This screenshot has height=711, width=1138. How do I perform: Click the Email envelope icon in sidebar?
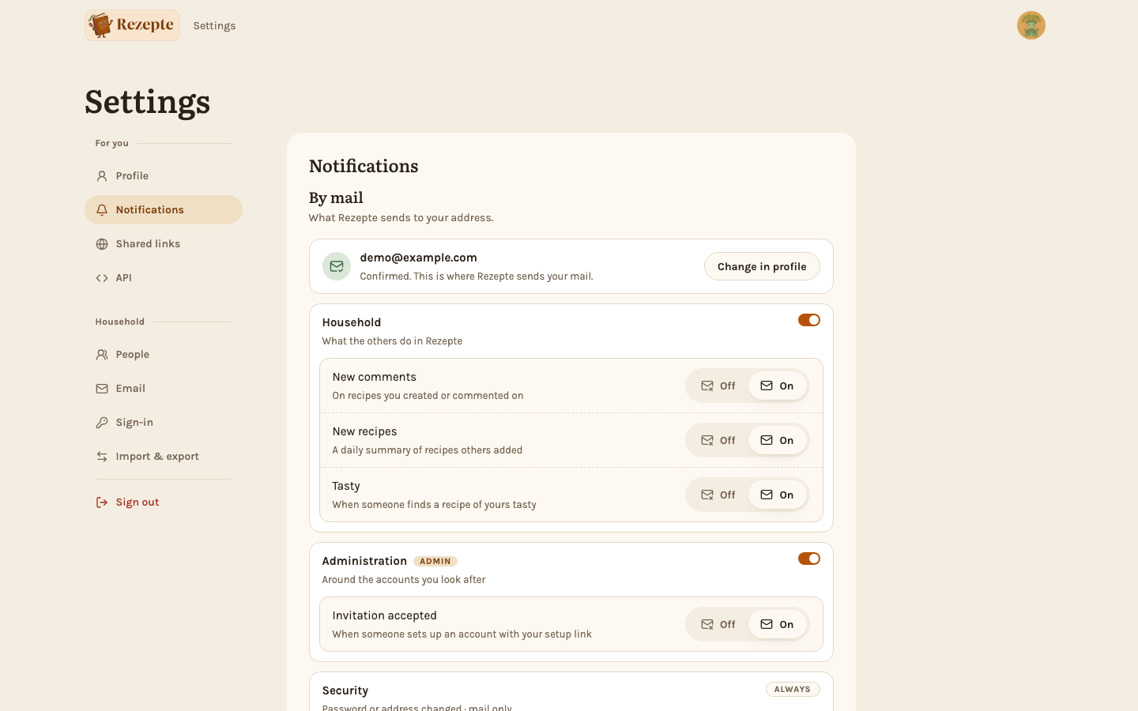coord(102,389)
